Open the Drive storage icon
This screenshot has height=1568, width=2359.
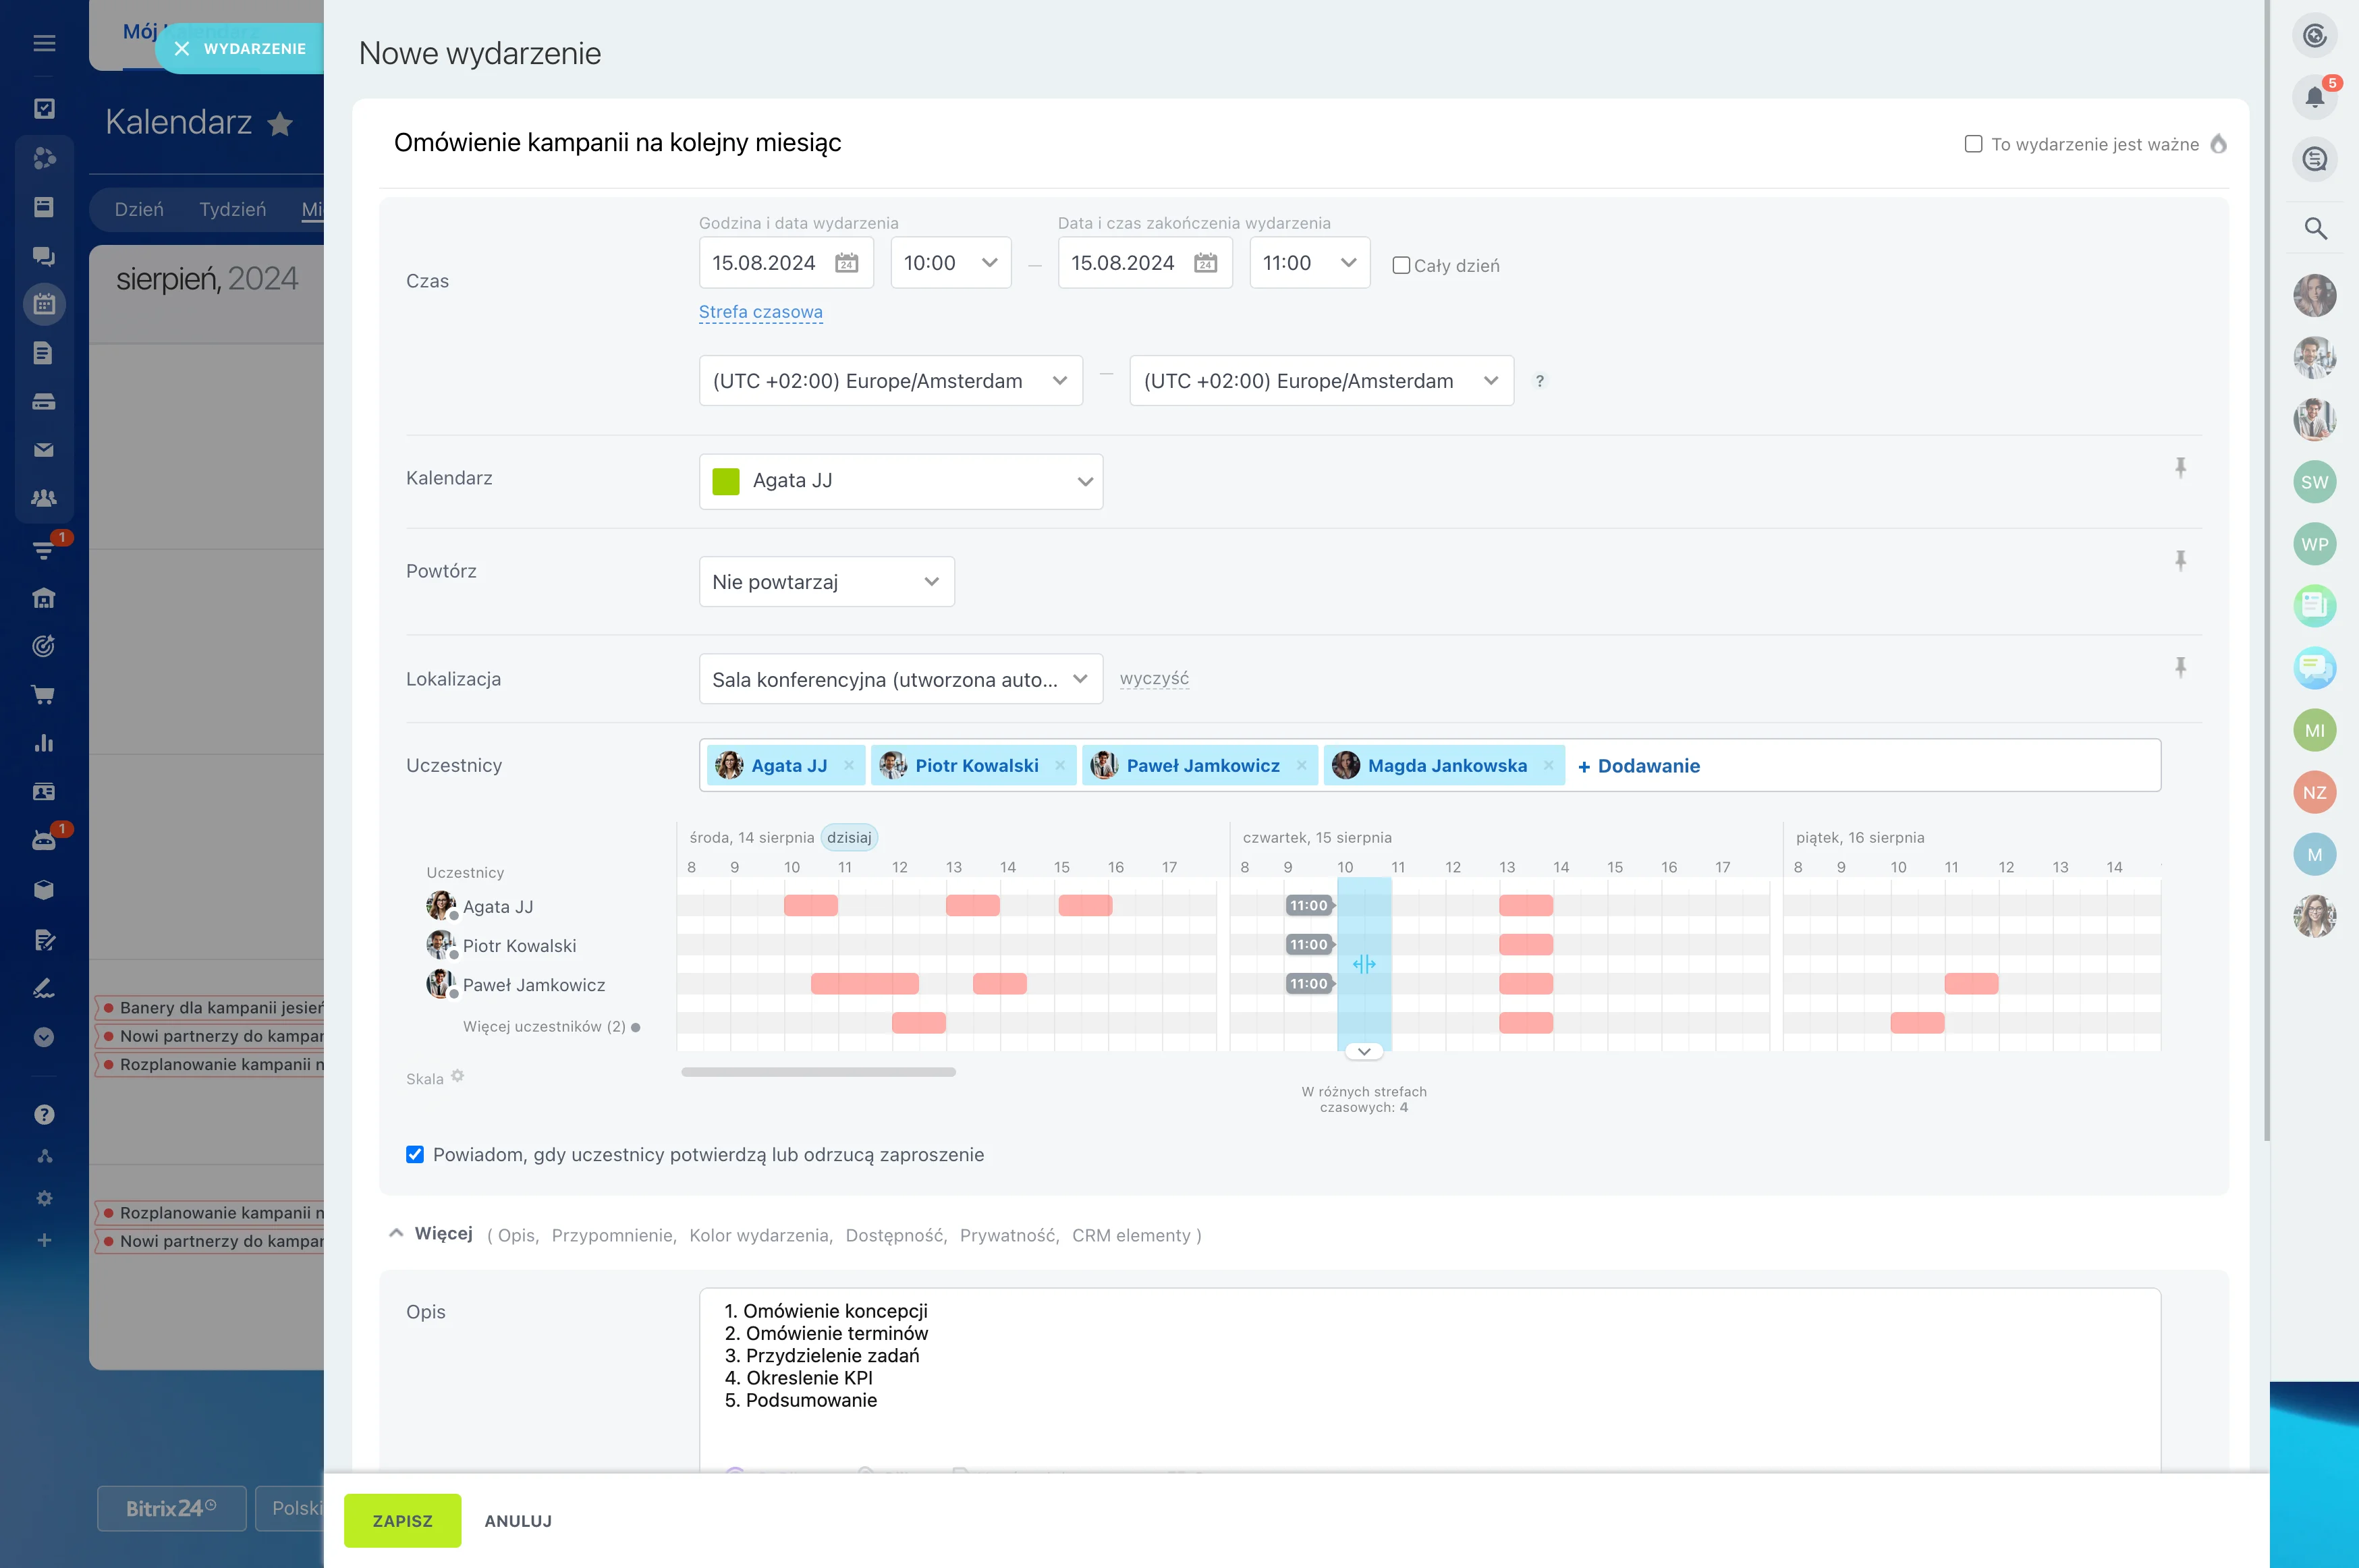coord(44,401)
